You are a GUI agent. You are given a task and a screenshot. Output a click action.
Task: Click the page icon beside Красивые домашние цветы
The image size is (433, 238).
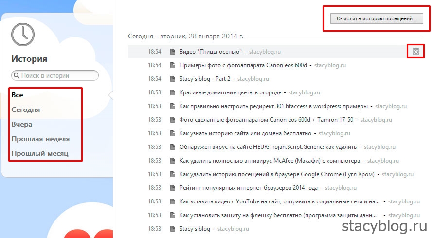click(x=173, y=92)
